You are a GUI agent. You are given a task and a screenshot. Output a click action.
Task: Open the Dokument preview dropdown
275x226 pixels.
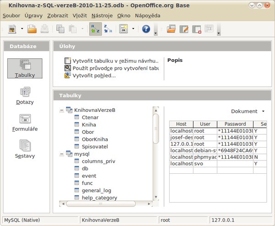coord(247,111)
